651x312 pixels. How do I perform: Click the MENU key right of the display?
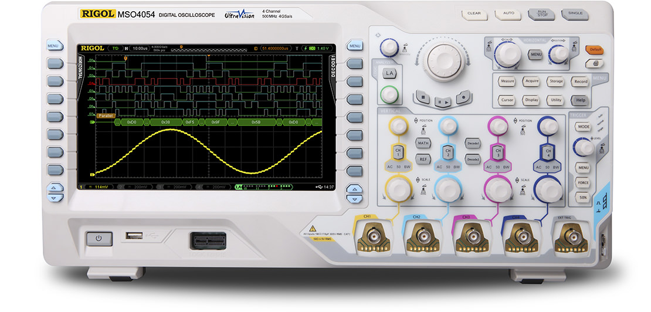355,46
